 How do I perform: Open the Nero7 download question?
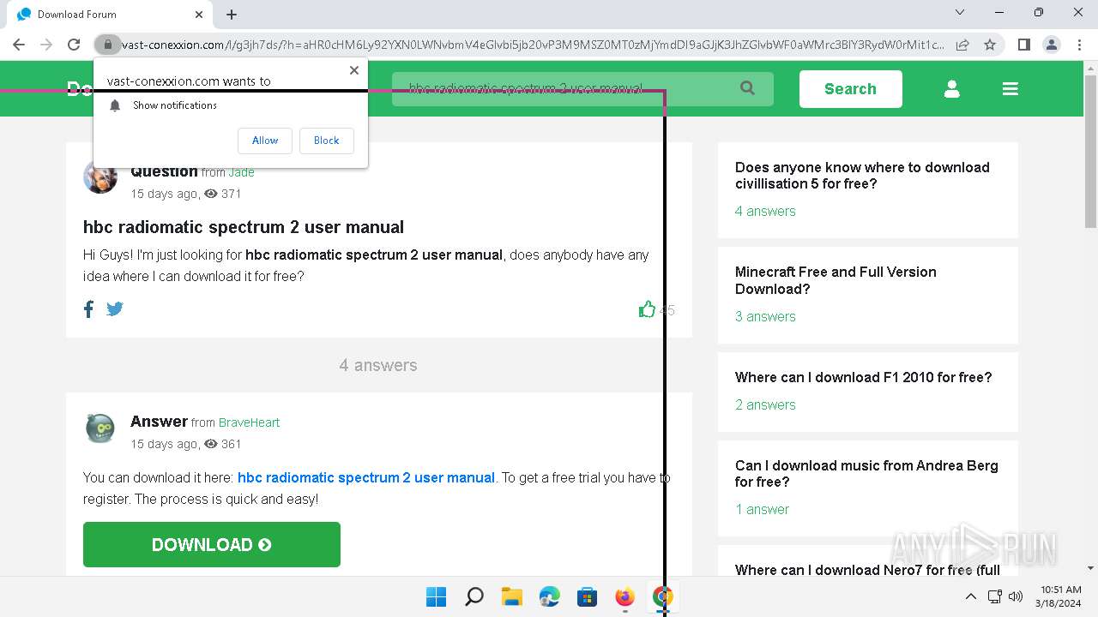click(867, 570)
